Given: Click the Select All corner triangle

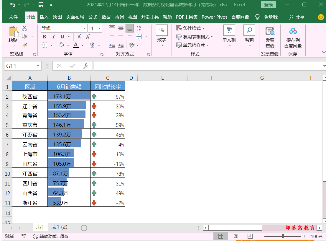Looking at the screenshot, I should [9, 78].
